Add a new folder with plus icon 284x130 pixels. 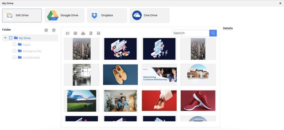[46, 30]
